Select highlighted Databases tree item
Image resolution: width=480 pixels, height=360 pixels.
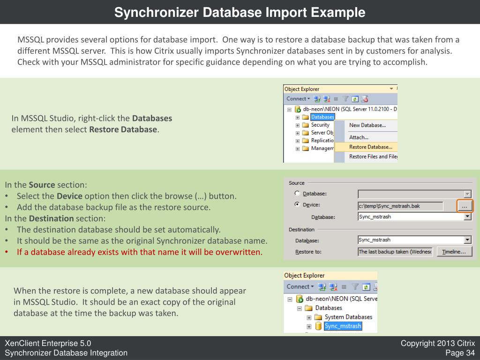tap(322, 117)
